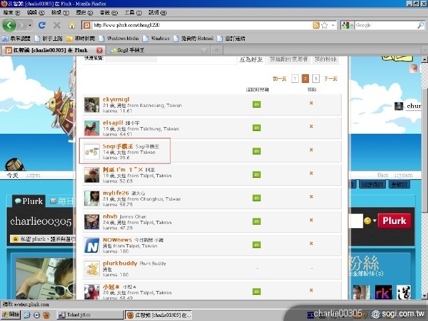The width and height of the screenshot is (428, 321).
Task: Click the red X remove icon for ckyirnigl
Action: 311,104
